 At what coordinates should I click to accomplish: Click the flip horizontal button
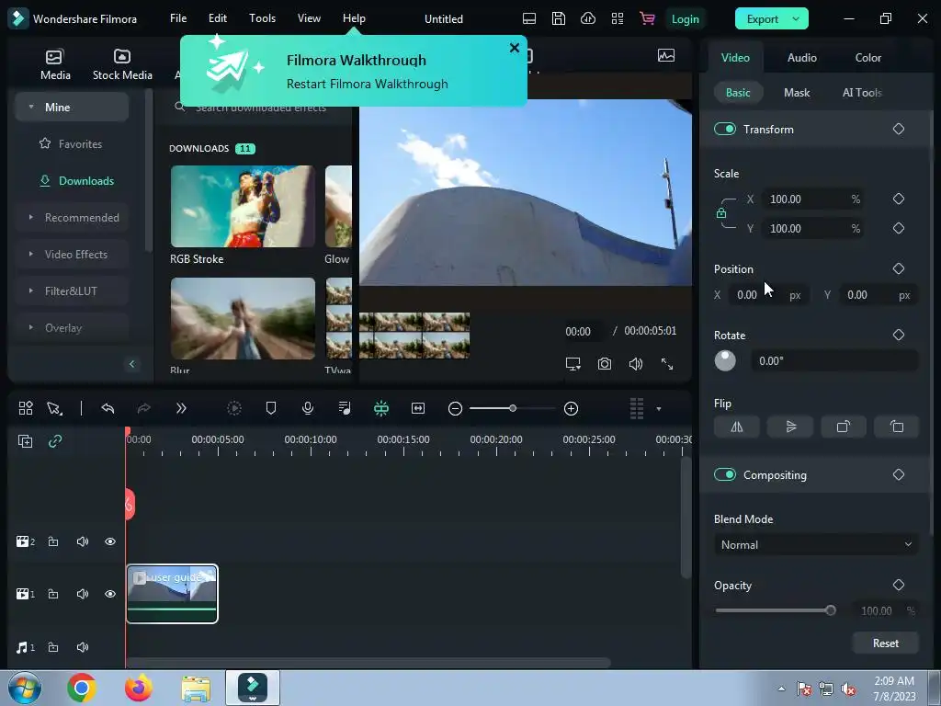pyautogui.click(x=736, y=427)
